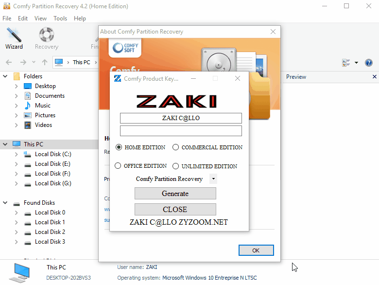Select COMMERCIAL EDITION radio button
This screenshot has height=285, width=379.
[x=175, y=147]
